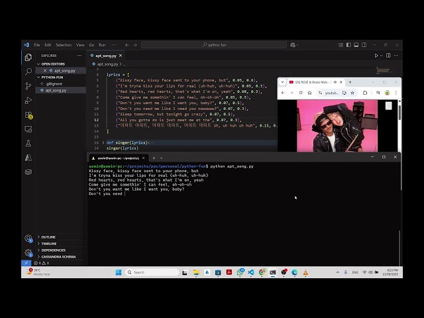Open the Copilot chat icon in title bar

click(293, 45)
